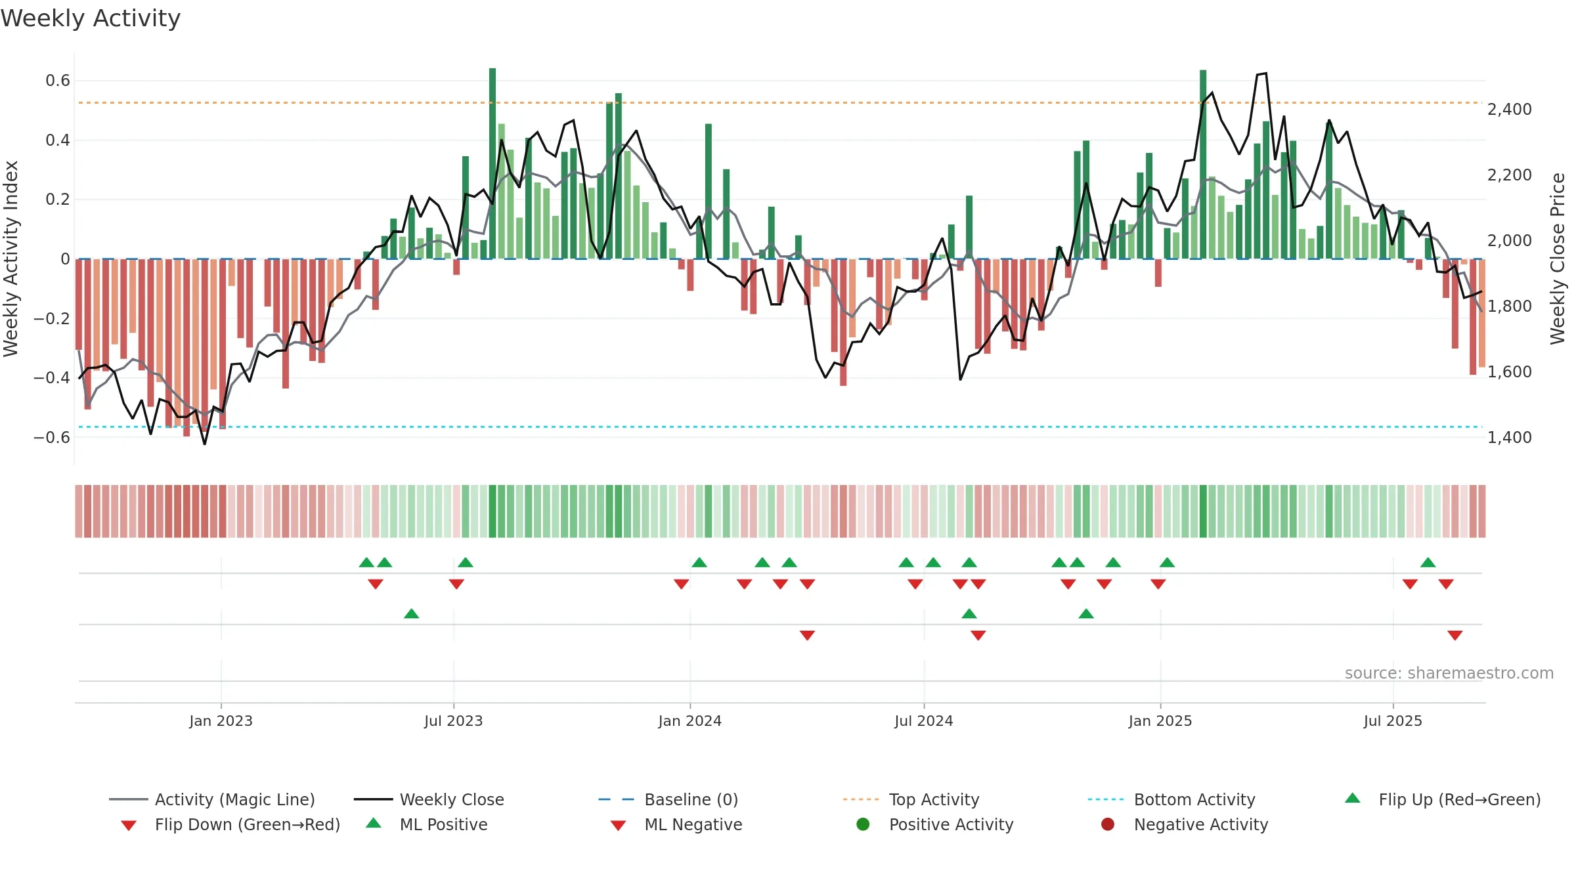This screenshot has height=886, width=1576.
Task: Click the '1,400' price axis tick
Action: click(1510, 438)
